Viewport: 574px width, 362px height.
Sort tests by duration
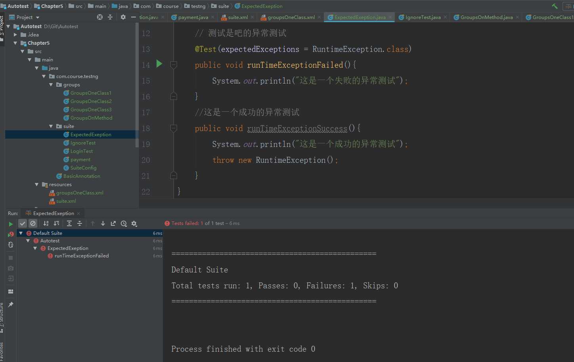click(x=56, y=223)
